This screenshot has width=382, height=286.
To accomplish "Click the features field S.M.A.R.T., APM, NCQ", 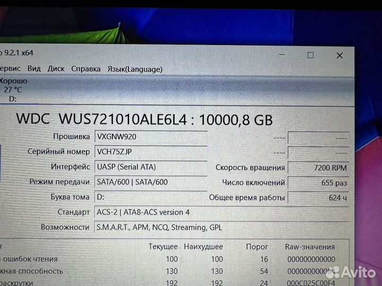I will (222, 227).
